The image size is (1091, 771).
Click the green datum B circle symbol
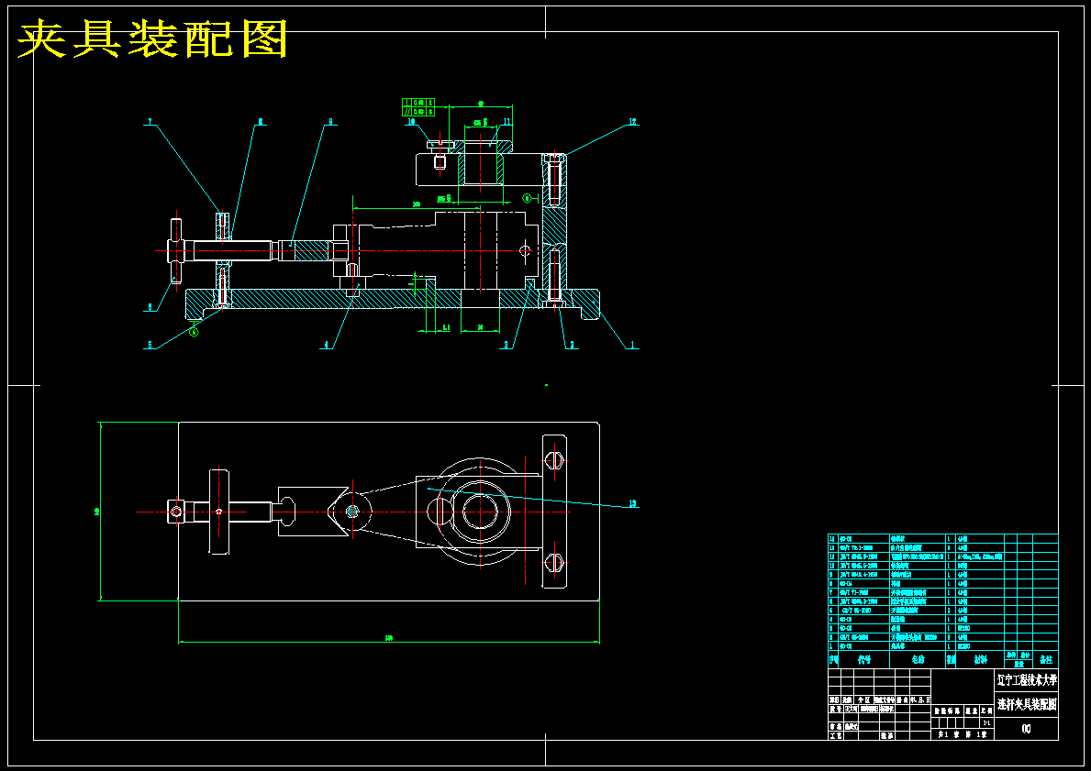pyautogui.click(x=528, y=198)
